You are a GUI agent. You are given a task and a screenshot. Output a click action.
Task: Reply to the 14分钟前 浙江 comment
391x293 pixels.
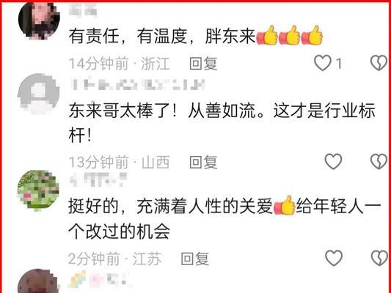pos(203,64)
